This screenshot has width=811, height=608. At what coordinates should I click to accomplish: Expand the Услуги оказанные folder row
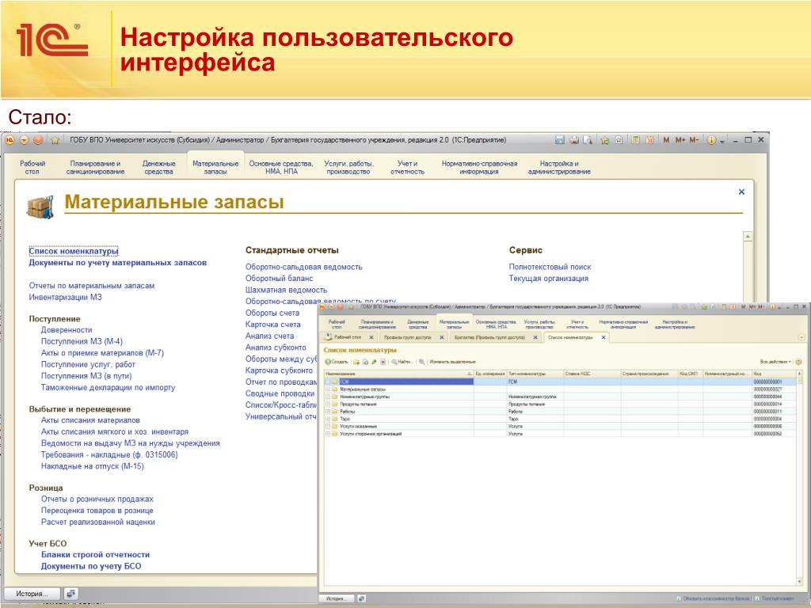coord(327,427)
